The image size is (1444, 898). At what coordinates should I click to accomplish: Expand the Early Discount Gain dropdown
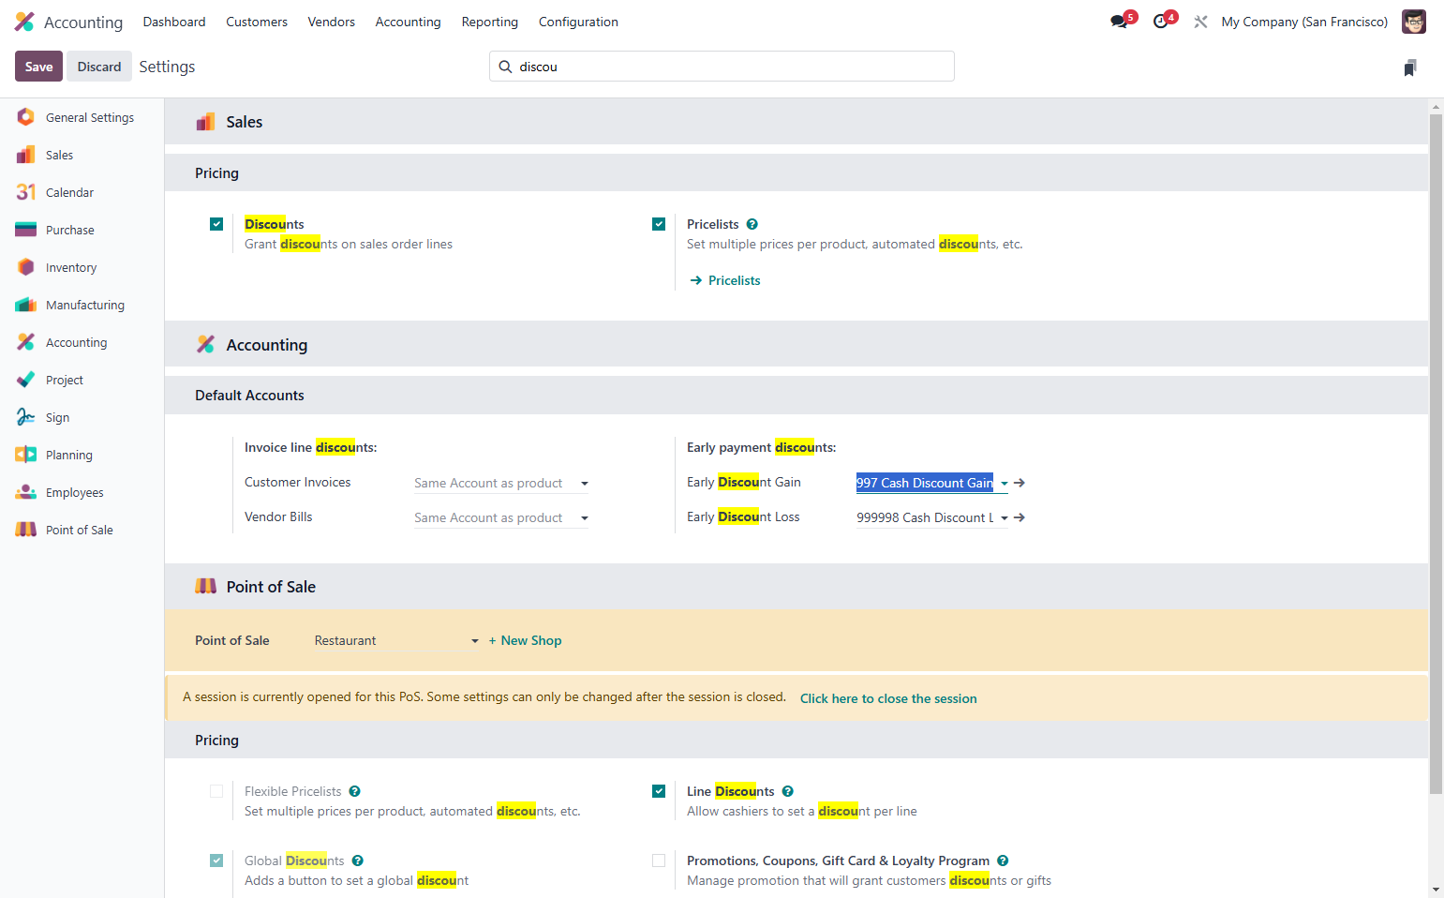pyautogui.click(x=1005, y=484)
